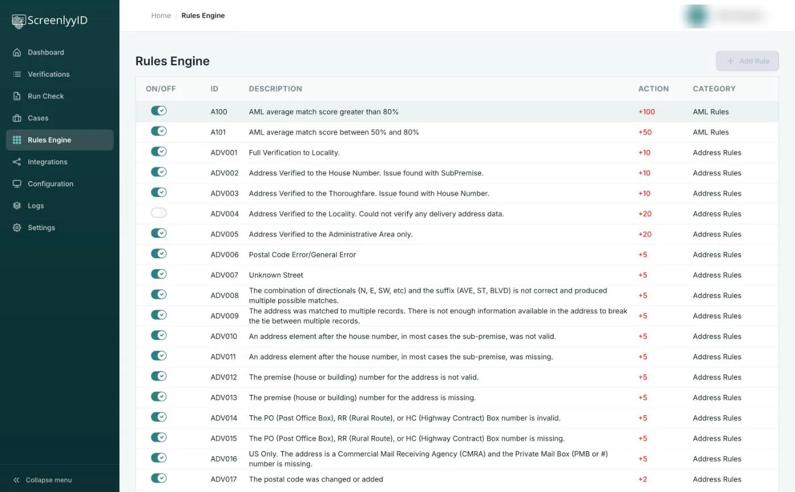Open Logs in the sidebar
This screenshot has height=492, width=795.
coord(60,206)
